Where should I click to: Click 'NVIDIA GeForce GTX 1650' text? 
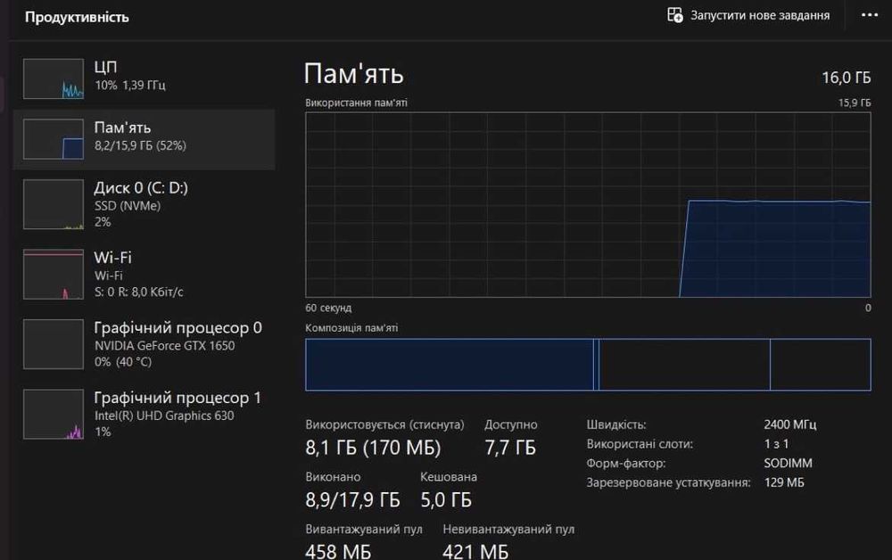(x=164, y=346)
